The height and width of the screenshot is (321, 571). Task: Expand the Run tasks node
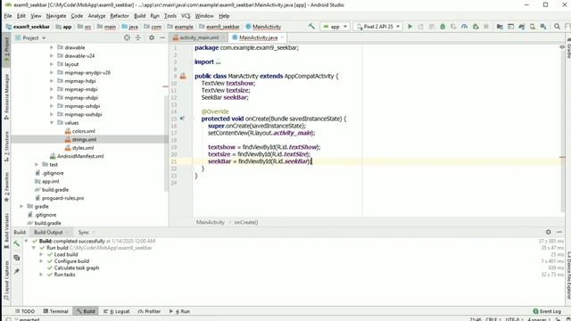click(41, 275)
